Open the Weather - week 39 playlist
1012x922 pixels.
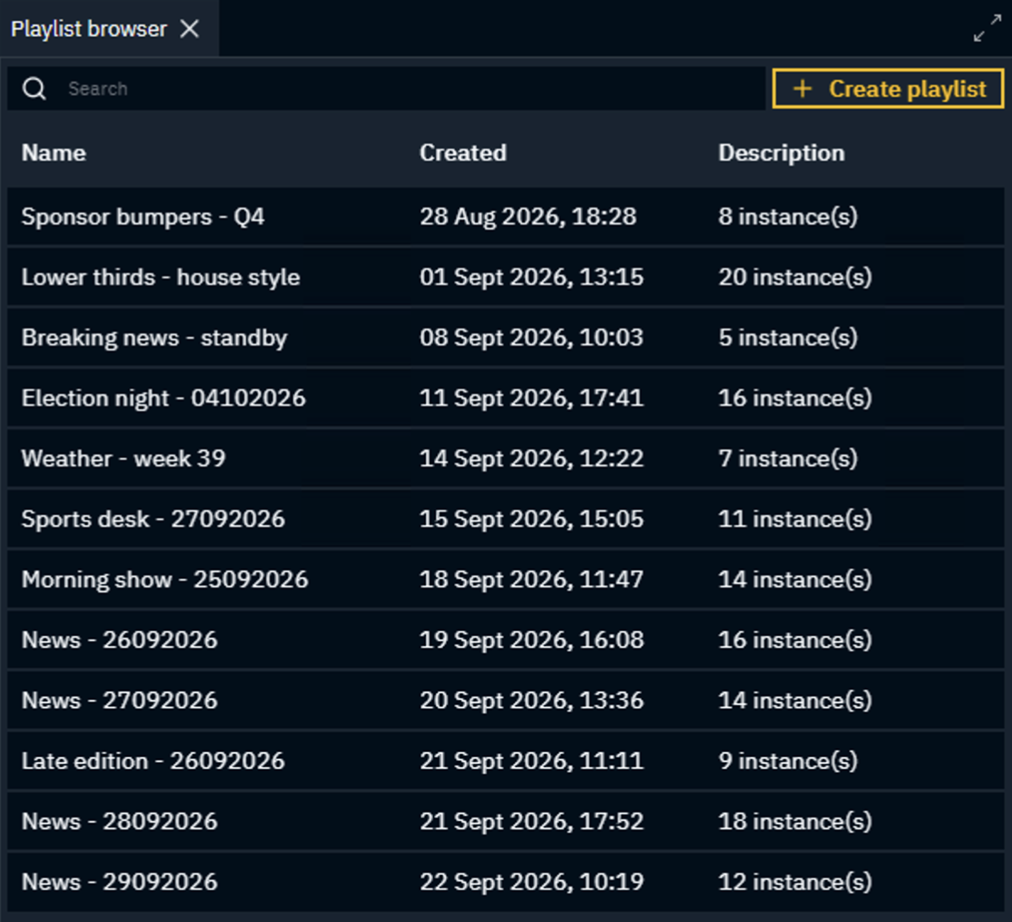pos(505,458)
